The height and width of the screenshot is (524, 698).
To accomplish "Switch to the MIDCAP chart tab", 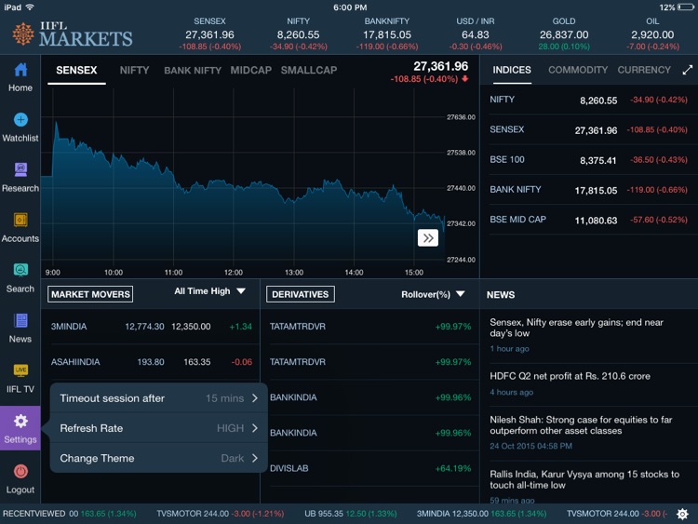I will (250, 71).
